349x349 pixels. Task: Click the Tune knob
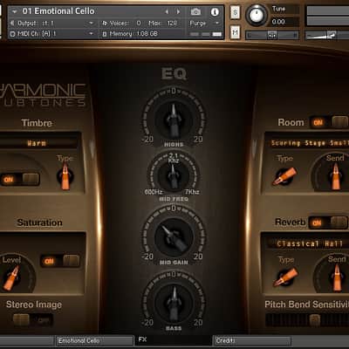pos(257,15)
